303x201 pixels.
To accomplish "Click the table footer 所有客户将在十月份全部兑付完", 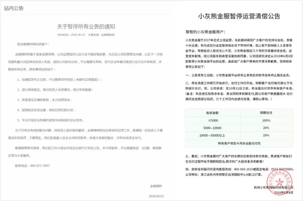I will [x=239, y=144].
